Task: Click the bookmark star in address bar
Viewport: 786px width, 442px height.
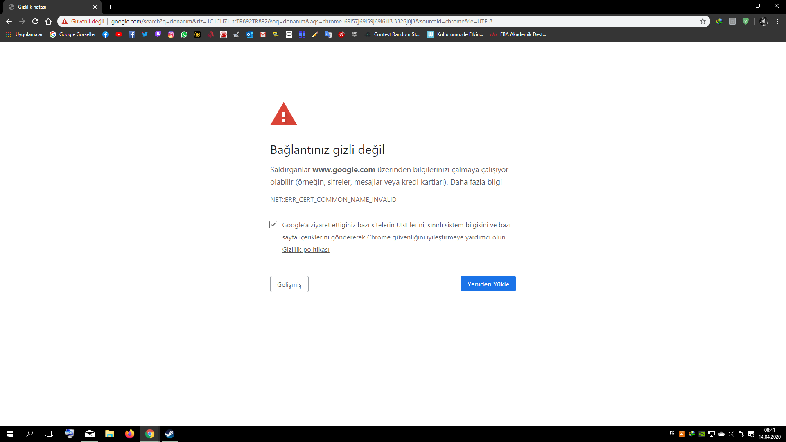Action: coord(703,21)
